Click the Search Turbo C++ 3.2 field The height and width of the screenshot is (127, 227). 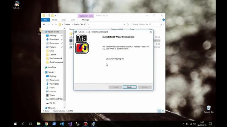[x=147, y=24]
